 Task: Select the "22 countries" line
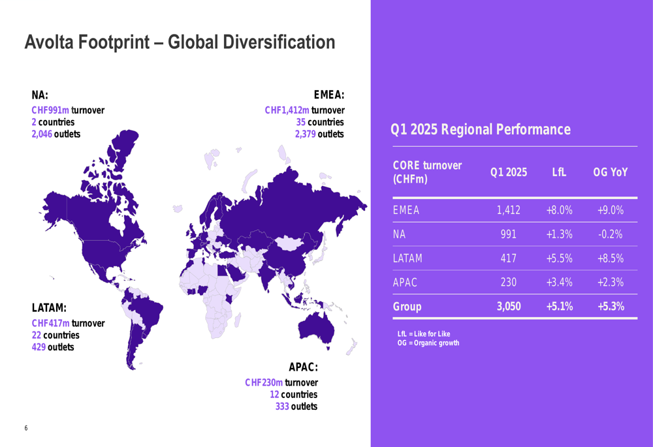point(56,335)
